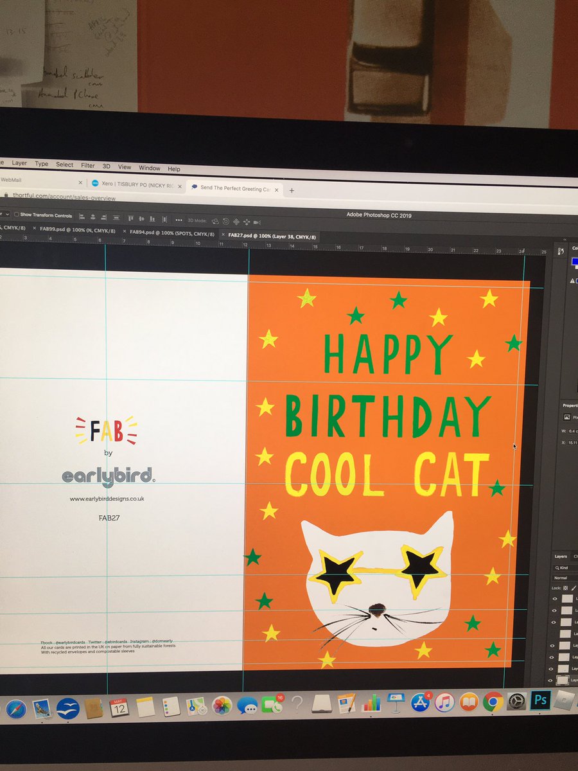Image resolution: width=578 pixels, height=771 pixels.
Task: Open iTunes from the Dock
Action: tap(444, 702)
